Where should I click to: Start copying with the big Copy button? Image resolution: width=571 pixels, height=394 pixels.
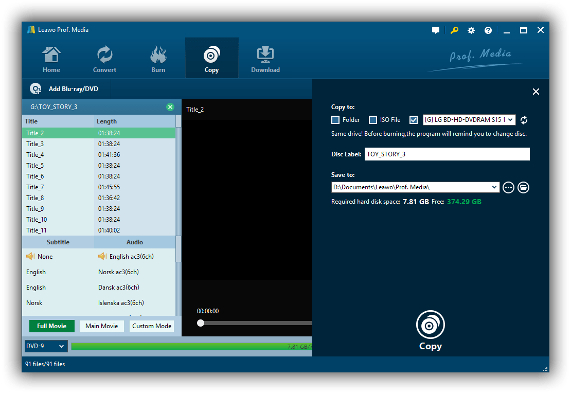click(x=431, y=330)
